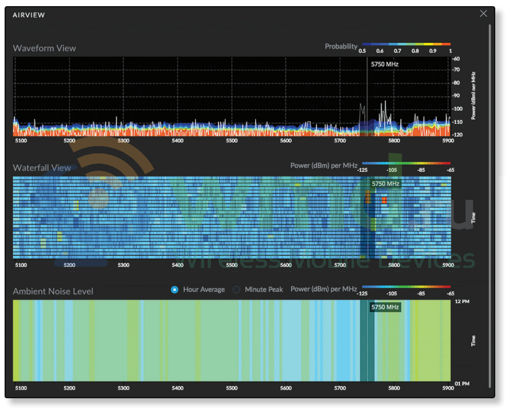This screenshot has width=507, height=410.
Task: Click the 5600 frequency label under Waterfall View
Action: 286,265
